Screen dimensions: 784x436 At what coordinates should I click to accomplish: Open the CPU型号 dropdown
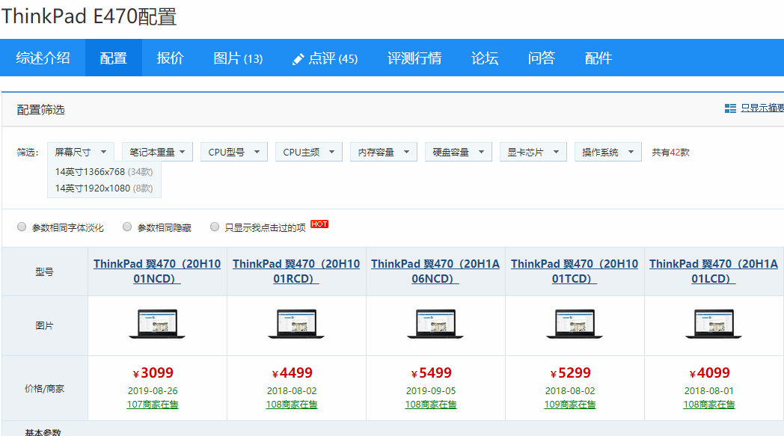coord(233,151)
